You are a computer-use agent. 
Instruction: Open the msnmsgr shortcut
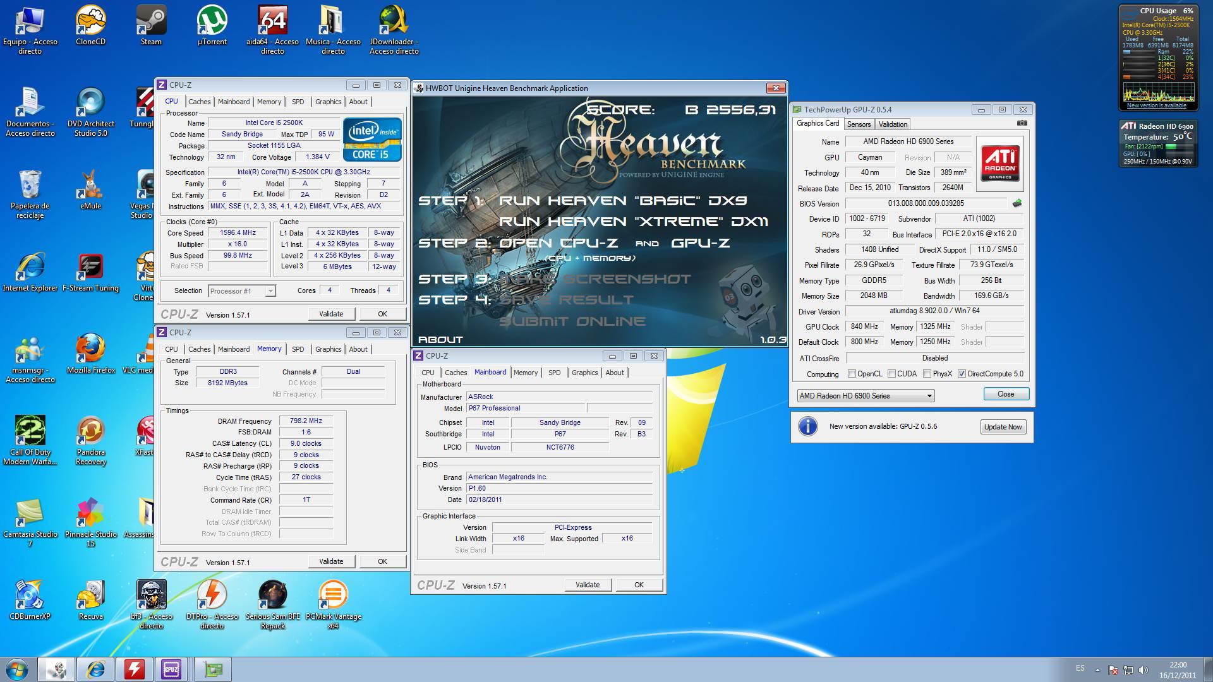[x=30, y=359]
